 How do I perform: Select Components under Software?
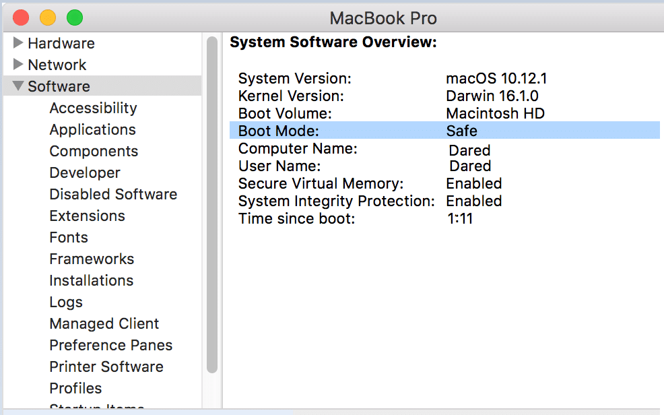pyautogui.click(x=94, y=151)
